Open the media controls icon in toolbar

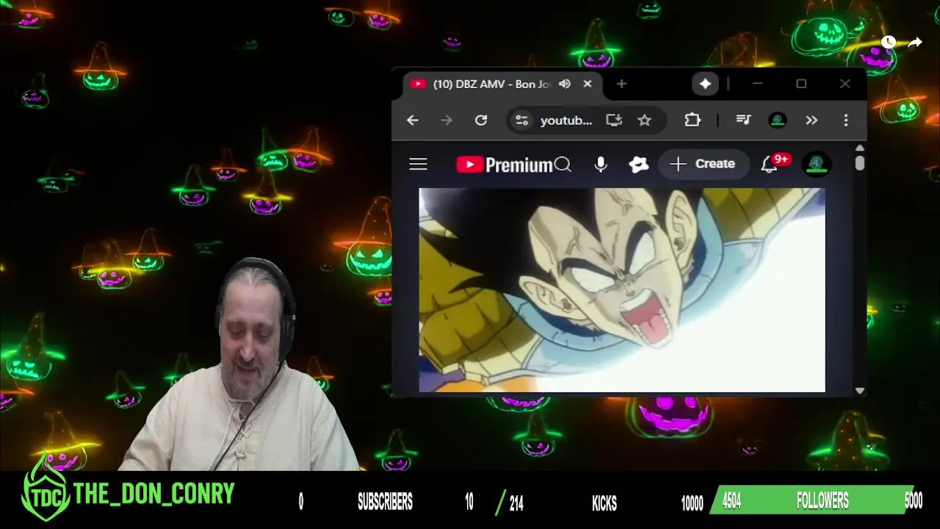[x=743, y=120]
